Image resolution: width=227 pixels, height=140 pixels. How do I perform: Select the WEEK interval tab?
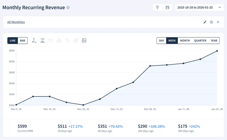(x=172, y=41)
